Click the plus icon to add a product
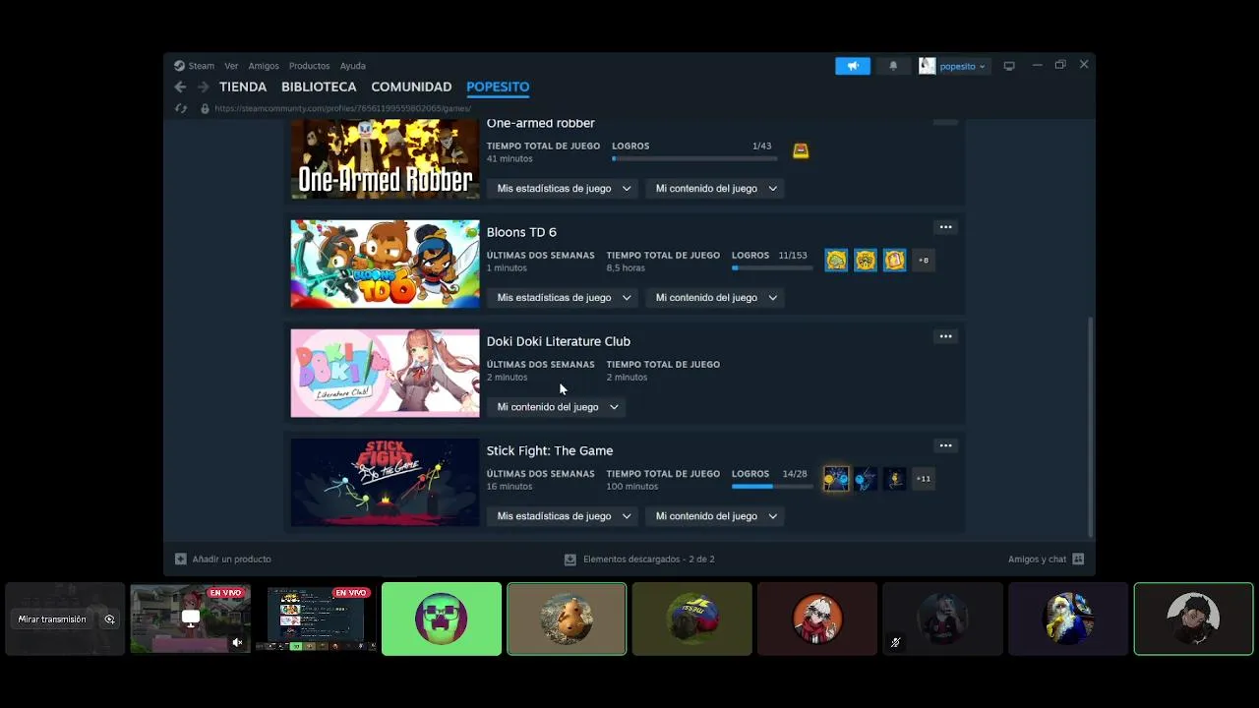This screenshot has width=1259, height=708. [x=180, y=559]
